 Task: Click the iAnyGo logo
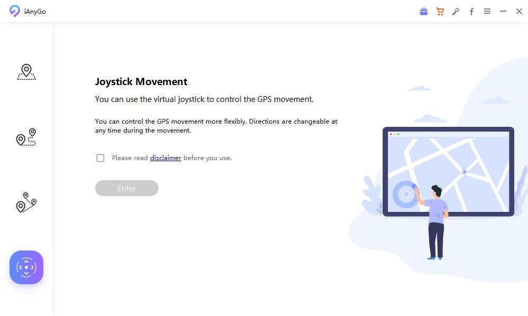coord(14,11)
